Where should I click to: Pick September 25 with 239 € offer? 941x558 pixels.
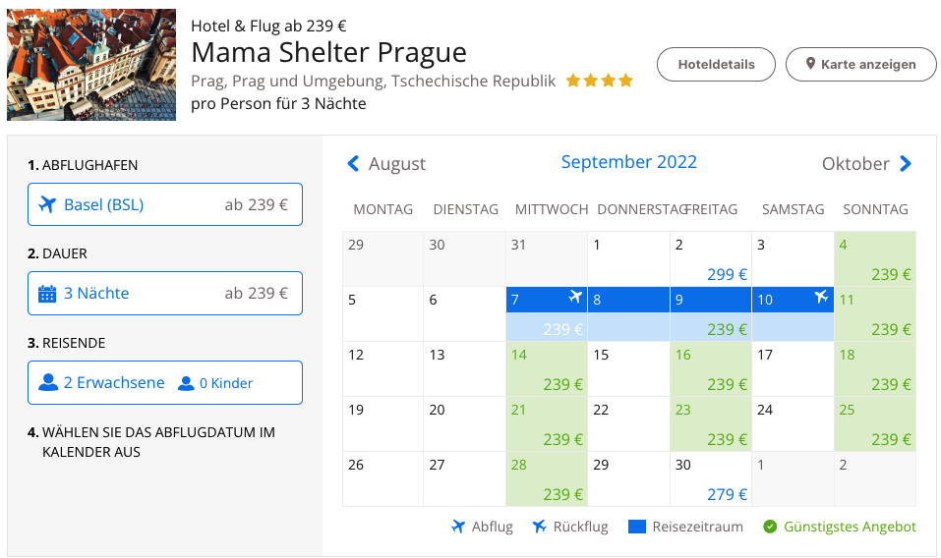(x=874, y=424)
